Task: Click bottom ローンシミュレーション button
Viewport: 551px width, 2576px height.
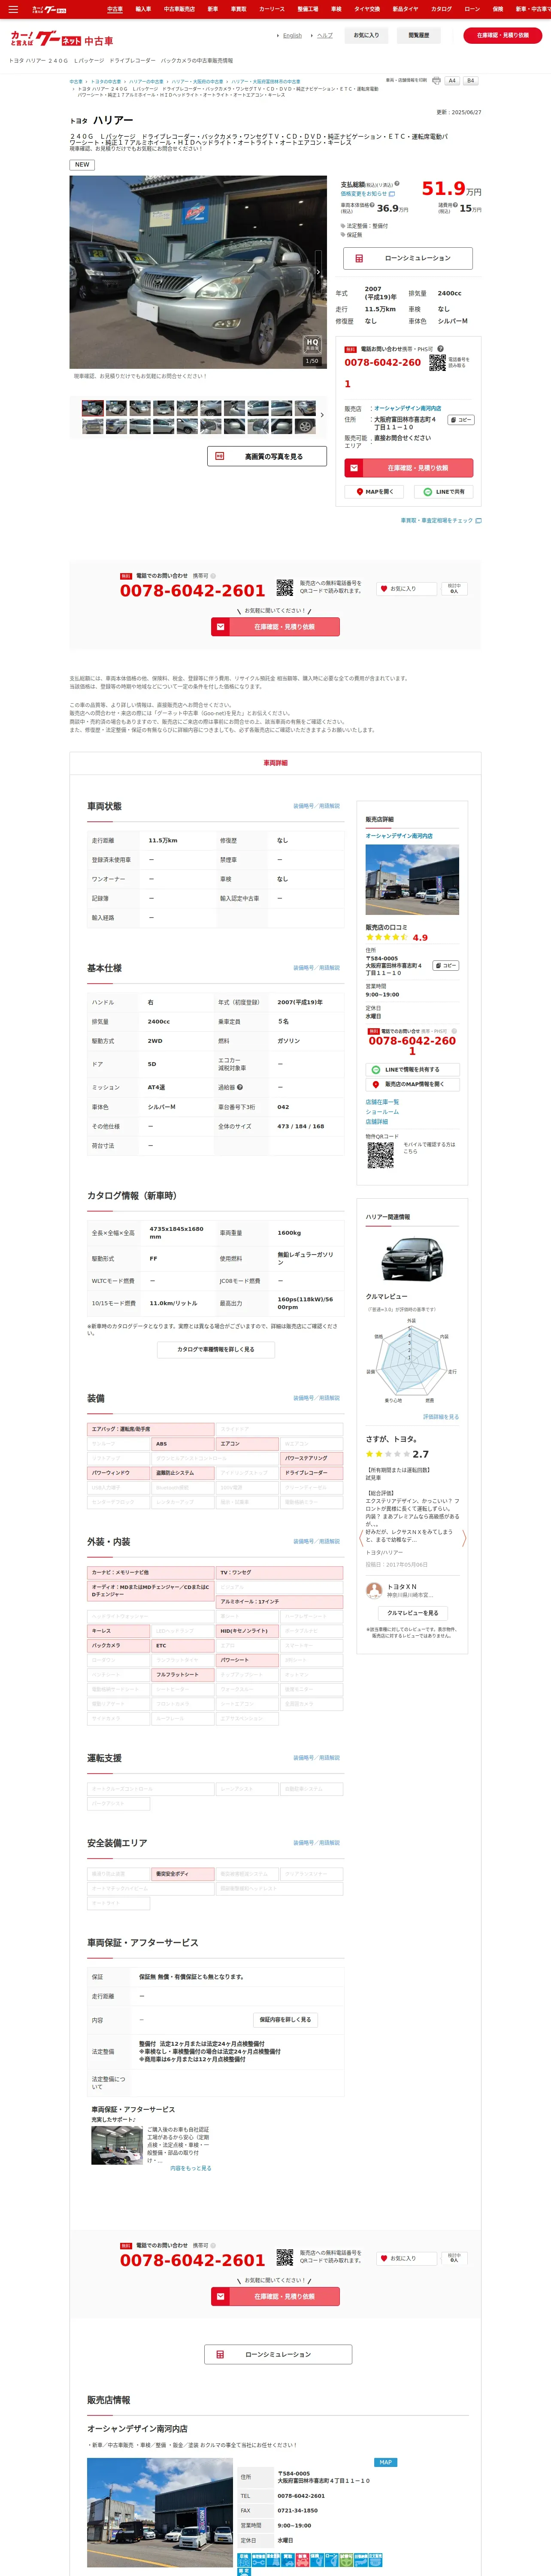Action: point(278,2354)
